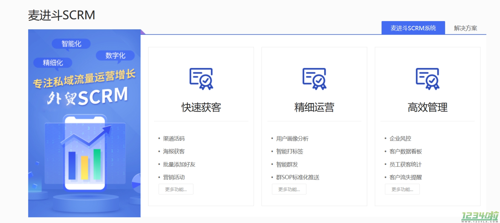Select the 营销活动 list item

pos(174,177)
